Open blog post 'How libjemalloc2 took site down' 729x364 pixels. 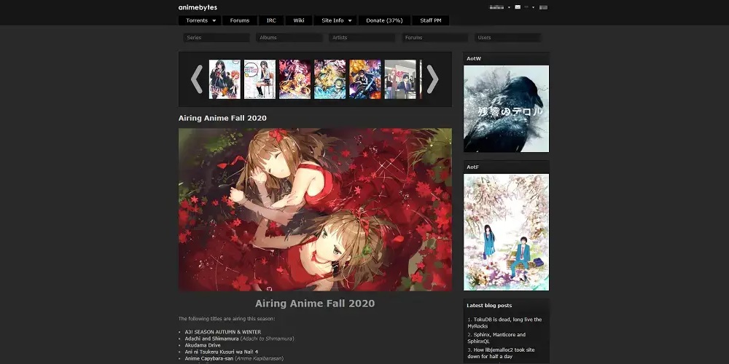[x=502, y=353]
